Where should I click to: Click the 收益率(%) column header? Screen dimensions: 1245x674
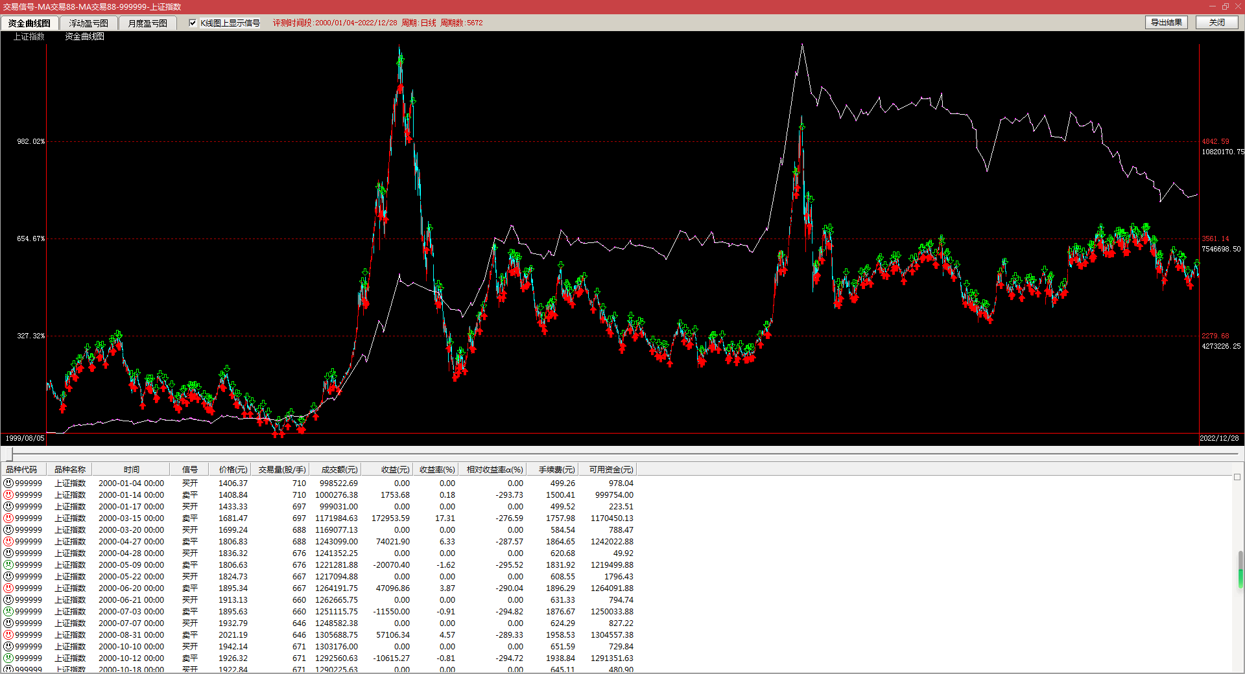pyautogui.click(x=437, y=469)
